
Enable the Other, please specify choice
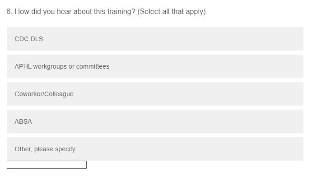point(155,149)
